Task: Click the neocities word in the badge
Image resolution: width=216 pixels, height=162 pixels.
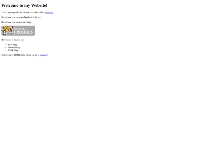Action: click(24, 32)
